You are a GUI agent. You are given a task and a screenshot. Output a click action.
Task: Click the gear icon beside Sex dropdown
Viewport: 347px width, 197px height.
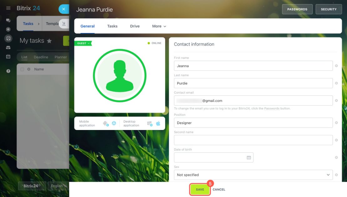coord(336,175)
